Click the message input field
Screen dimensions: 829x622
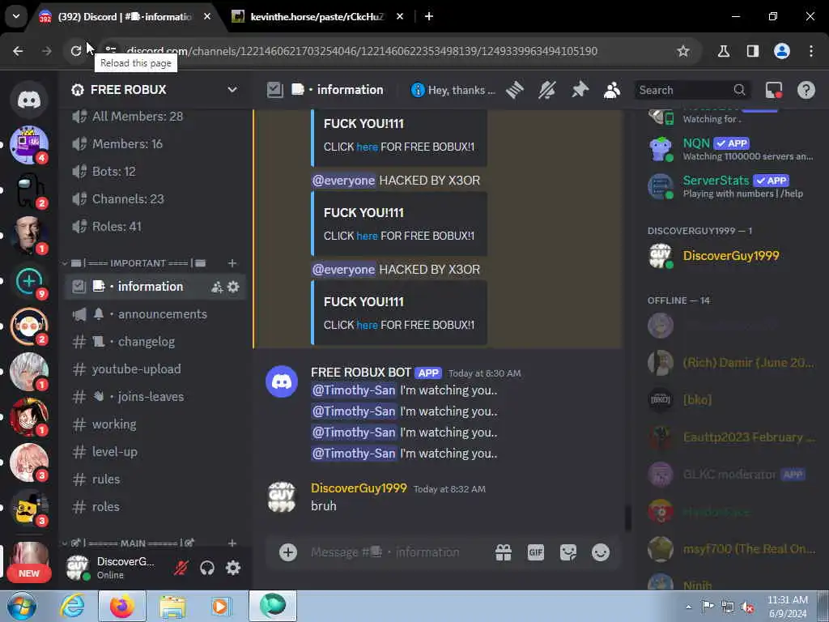tap(397, 552)
